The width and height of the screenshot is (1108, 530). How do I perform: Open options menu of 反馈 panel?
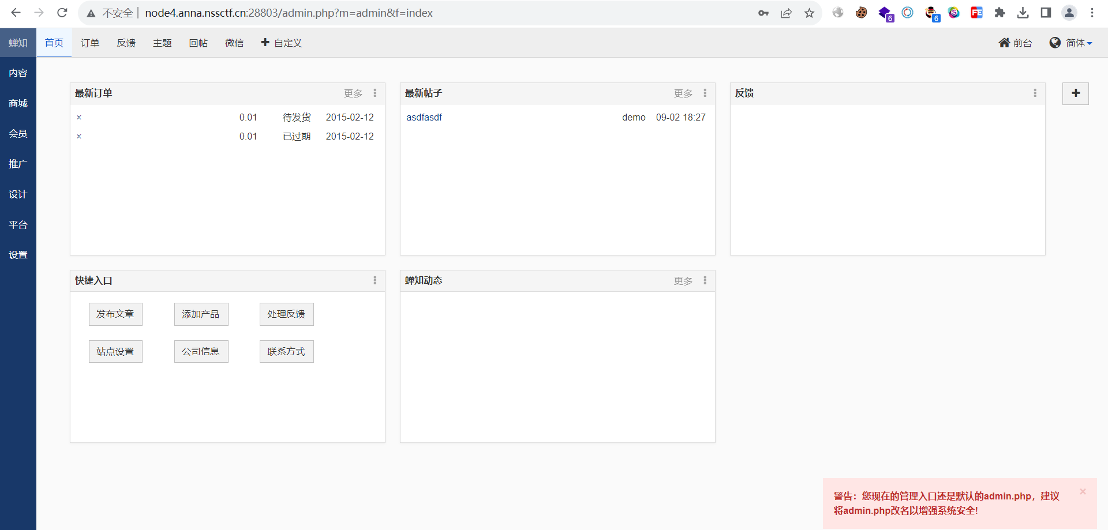[x=1035, y=93]
